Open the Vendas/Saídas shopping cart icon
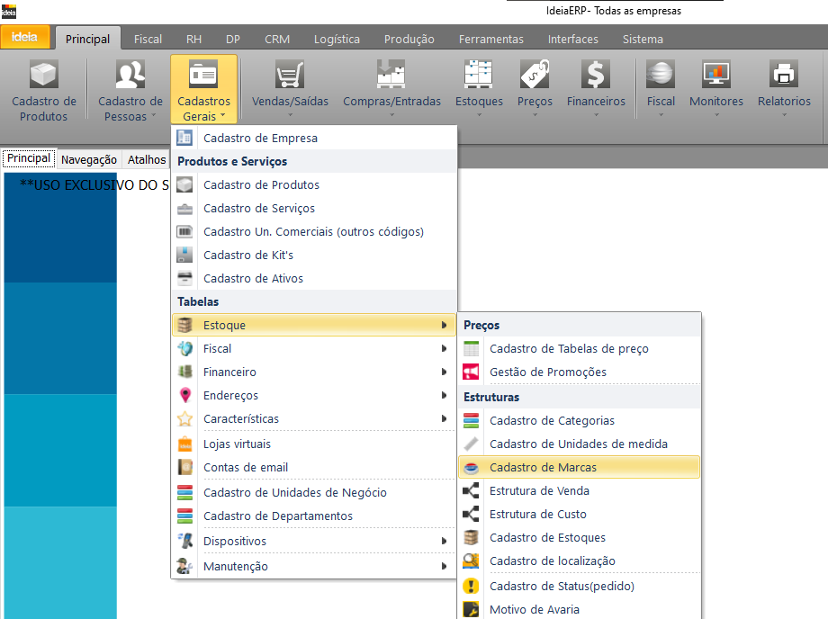This screenshot has height=619, width=828. pos(290,74)
